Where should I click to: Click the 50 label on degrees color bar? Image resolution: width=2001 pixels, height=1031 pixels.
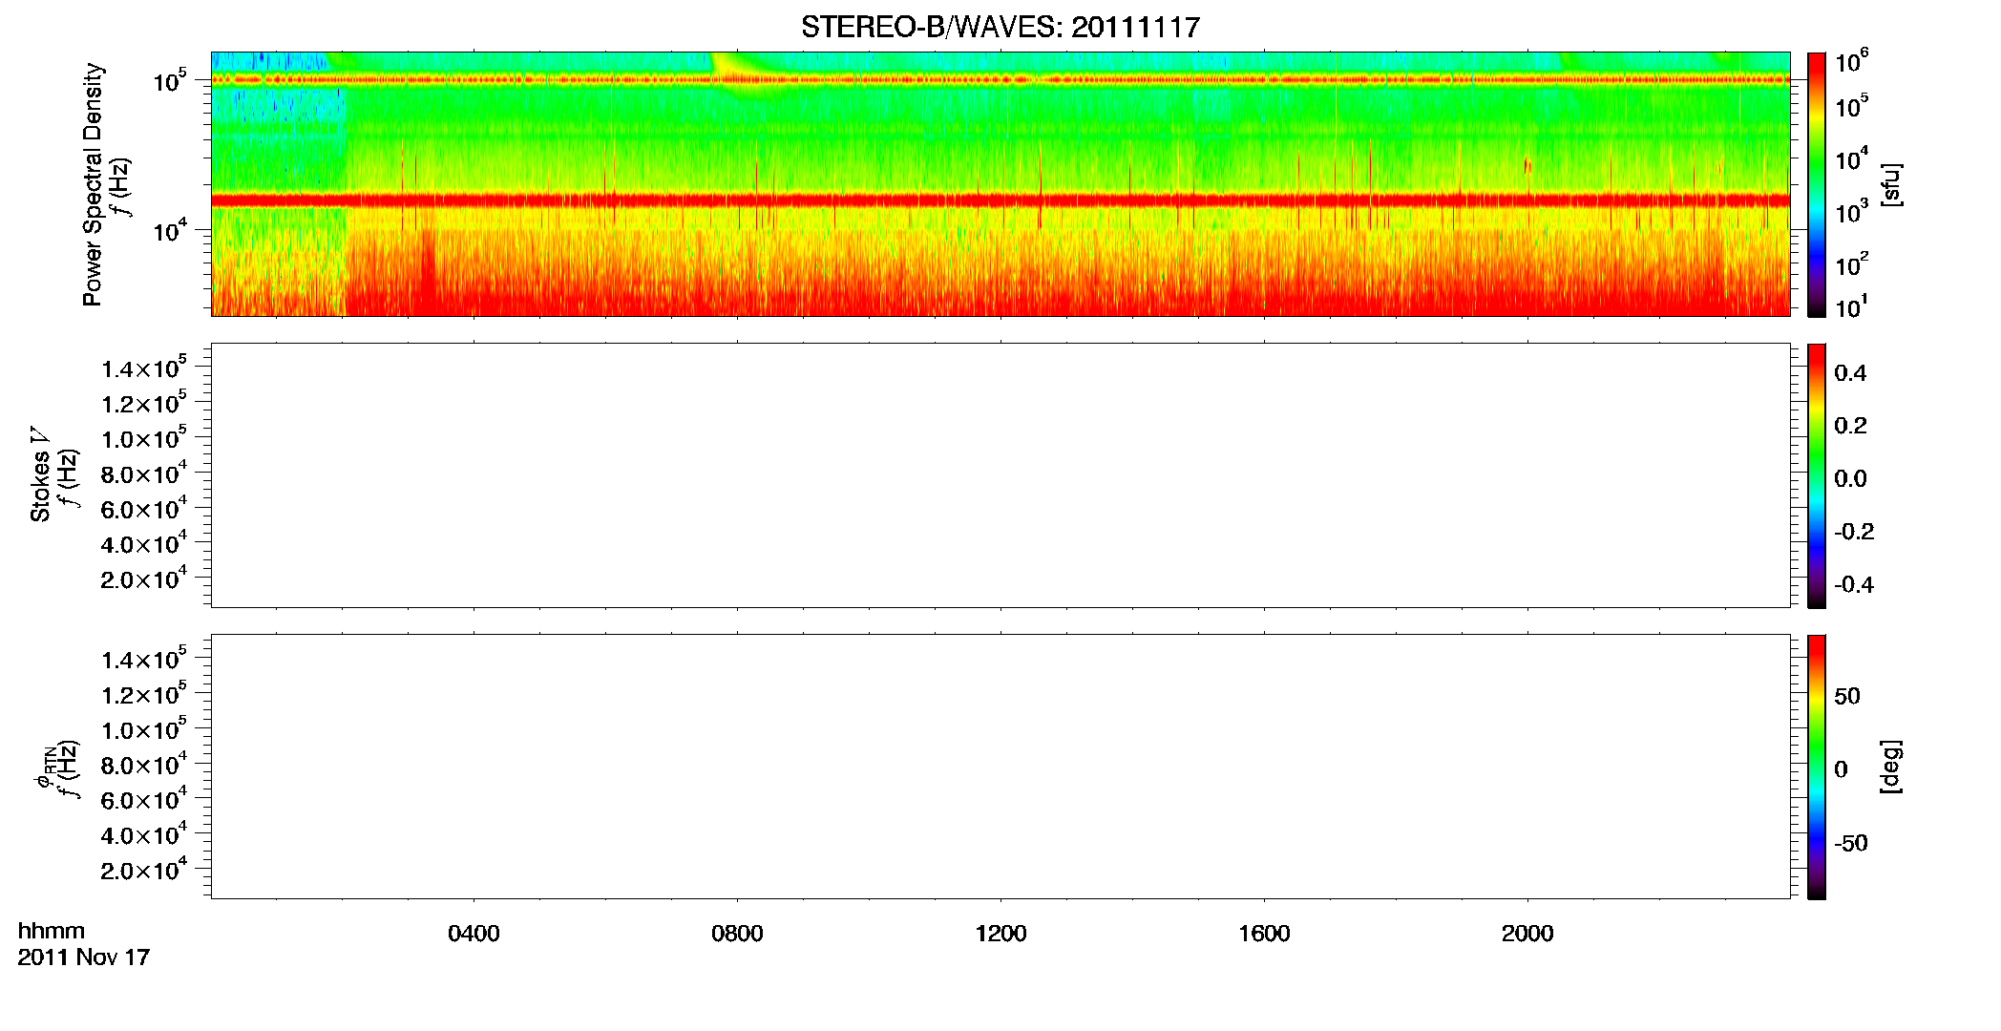1847,696
